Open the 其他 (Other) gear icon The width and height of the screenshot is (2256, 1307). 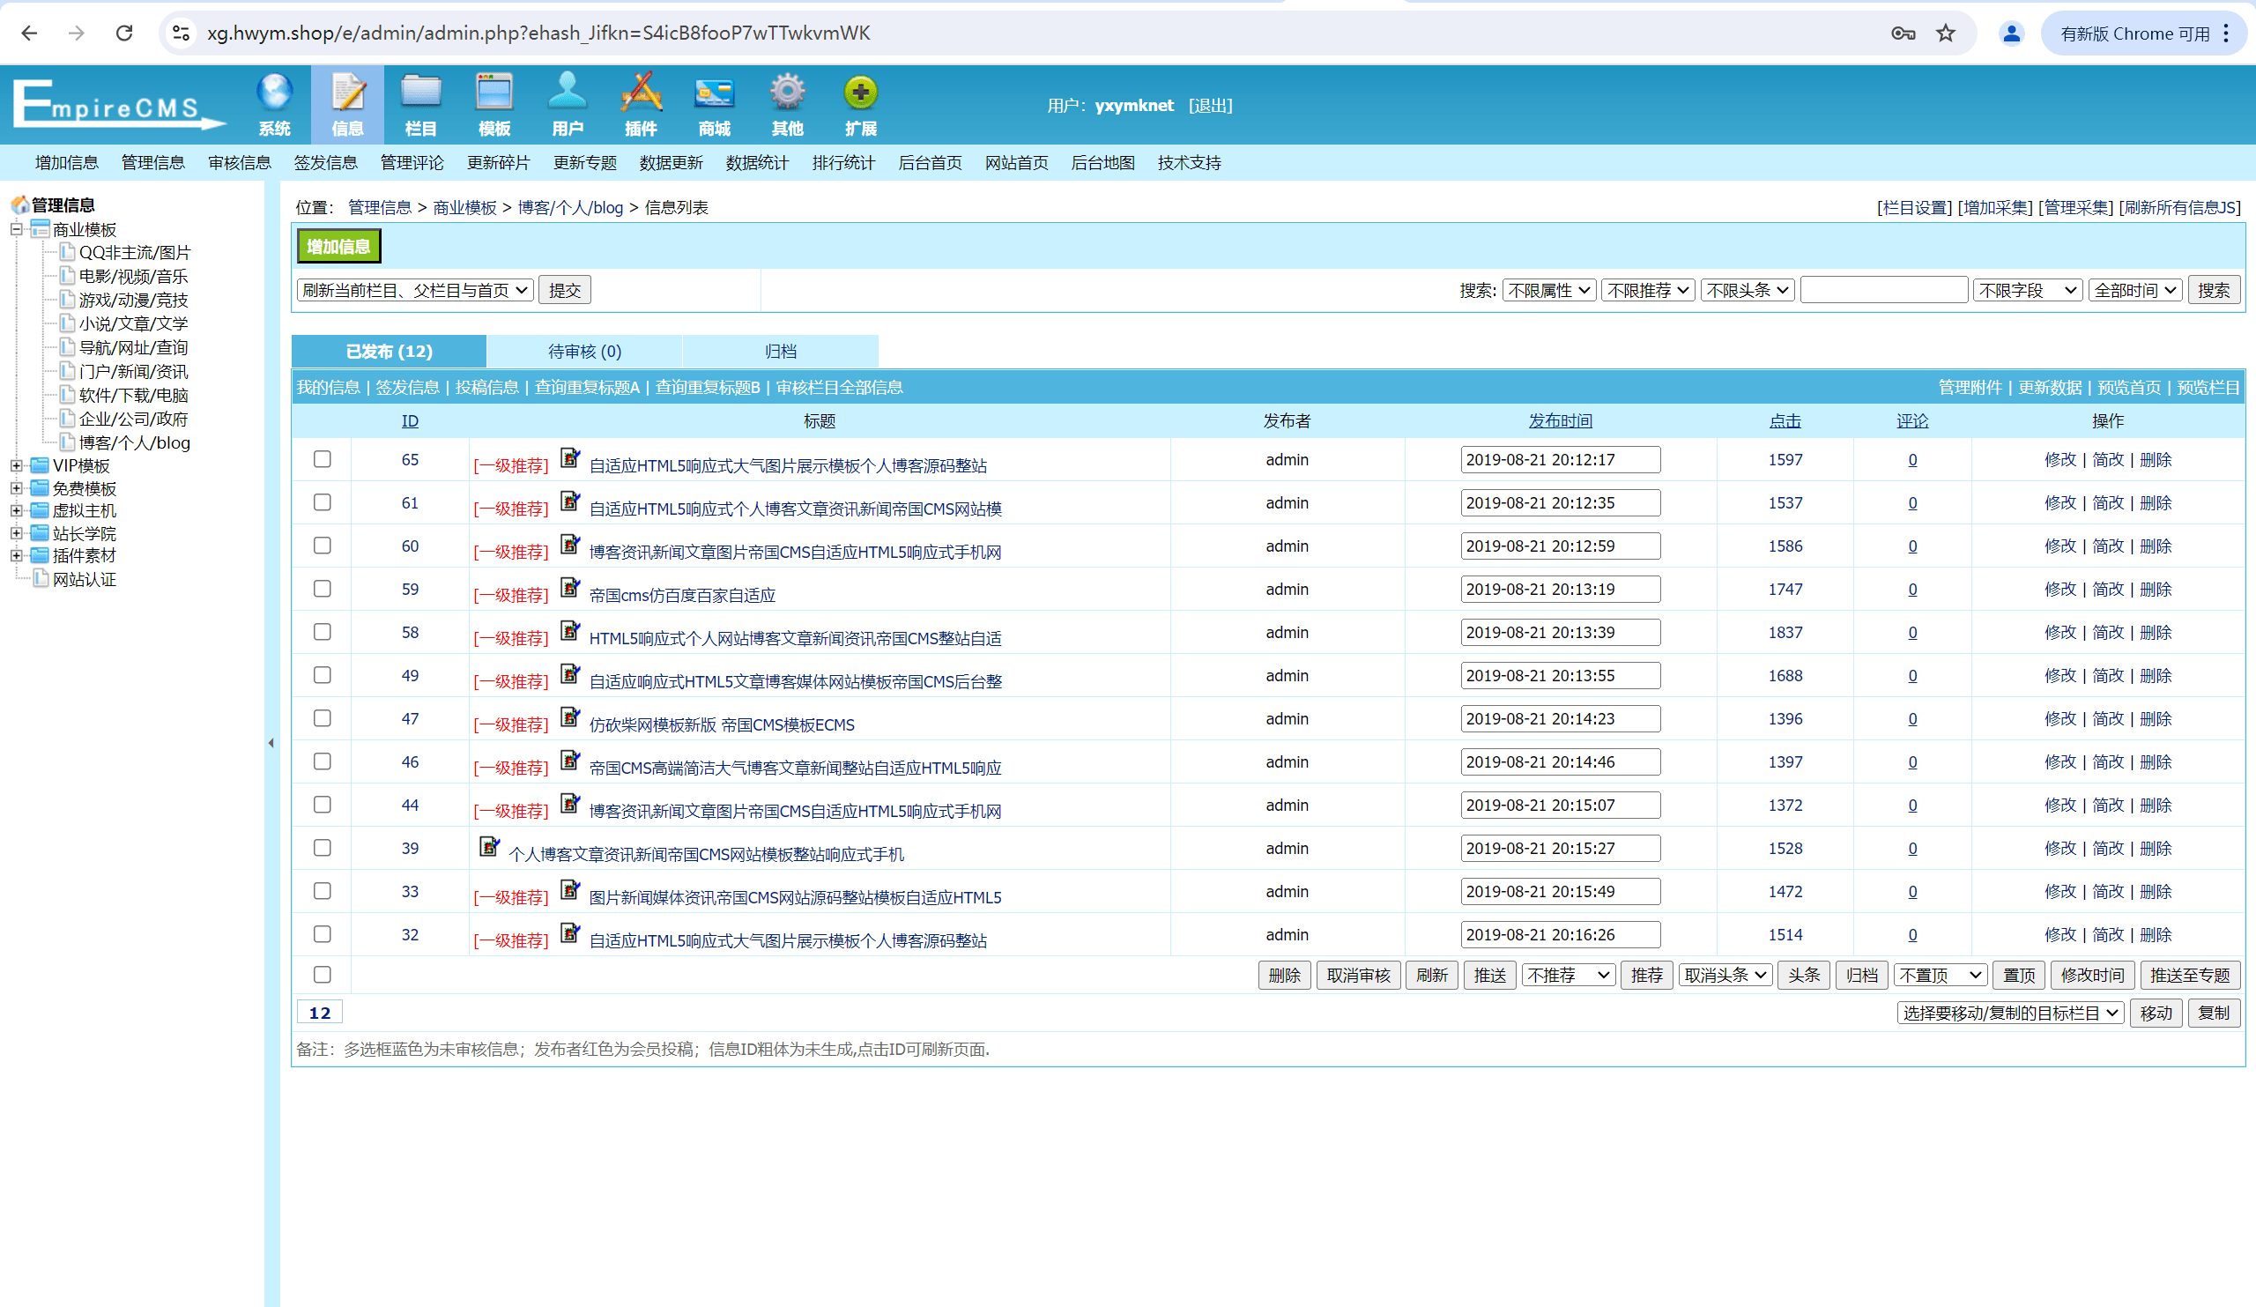pyautogui.click(x=788, y=105)
